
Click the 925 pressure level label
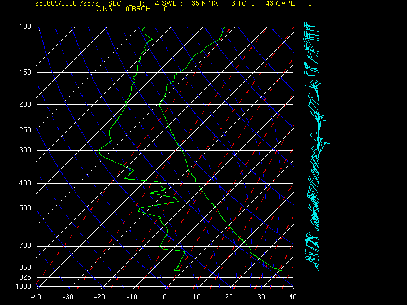click(25, 277)
